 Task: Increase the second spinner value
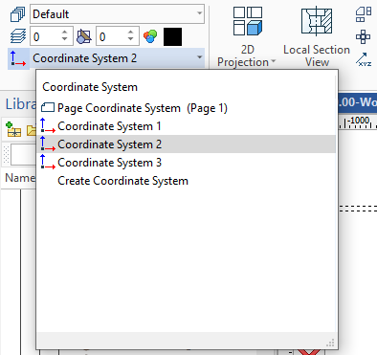point(130,33)
